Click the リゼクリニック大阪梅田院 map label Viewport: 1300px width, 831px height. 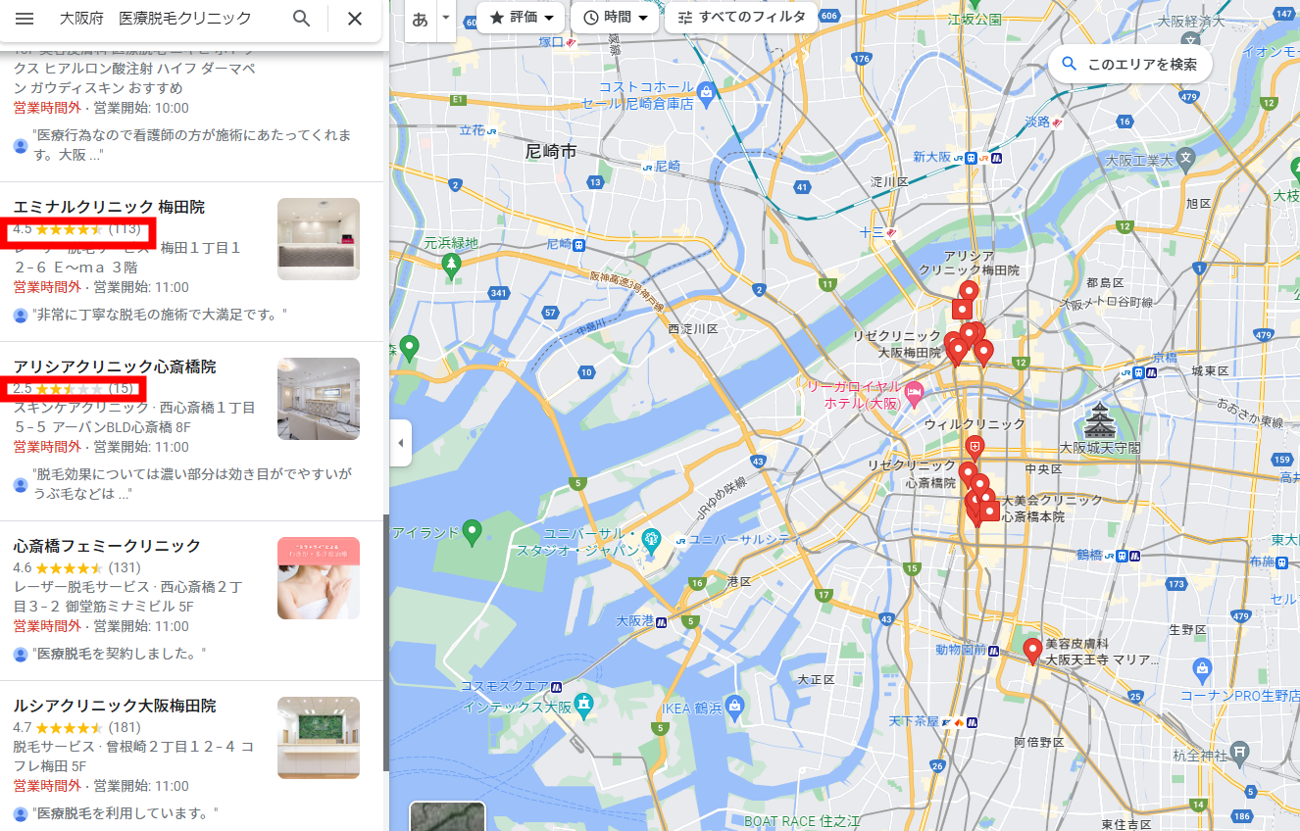[896, 344]
